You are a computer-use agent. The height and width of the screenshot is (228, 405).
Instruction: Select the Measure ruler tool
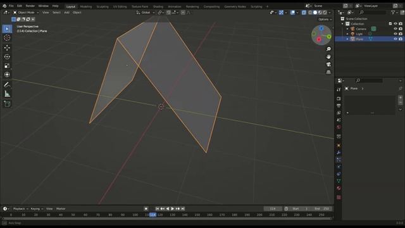(x=7, y=94)
